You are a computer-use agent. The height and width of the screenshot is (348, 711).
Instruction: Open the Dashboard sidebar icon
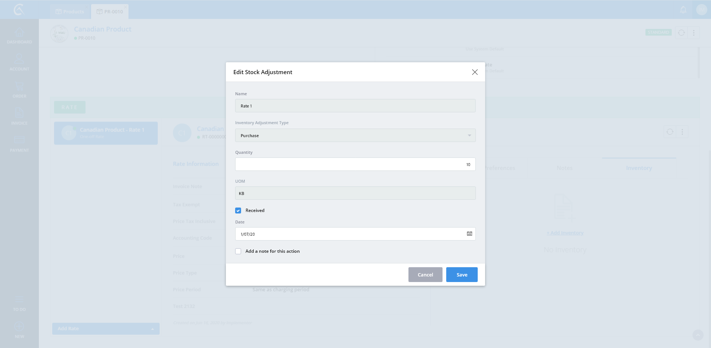pyautogui.click(x=19, y=33)
